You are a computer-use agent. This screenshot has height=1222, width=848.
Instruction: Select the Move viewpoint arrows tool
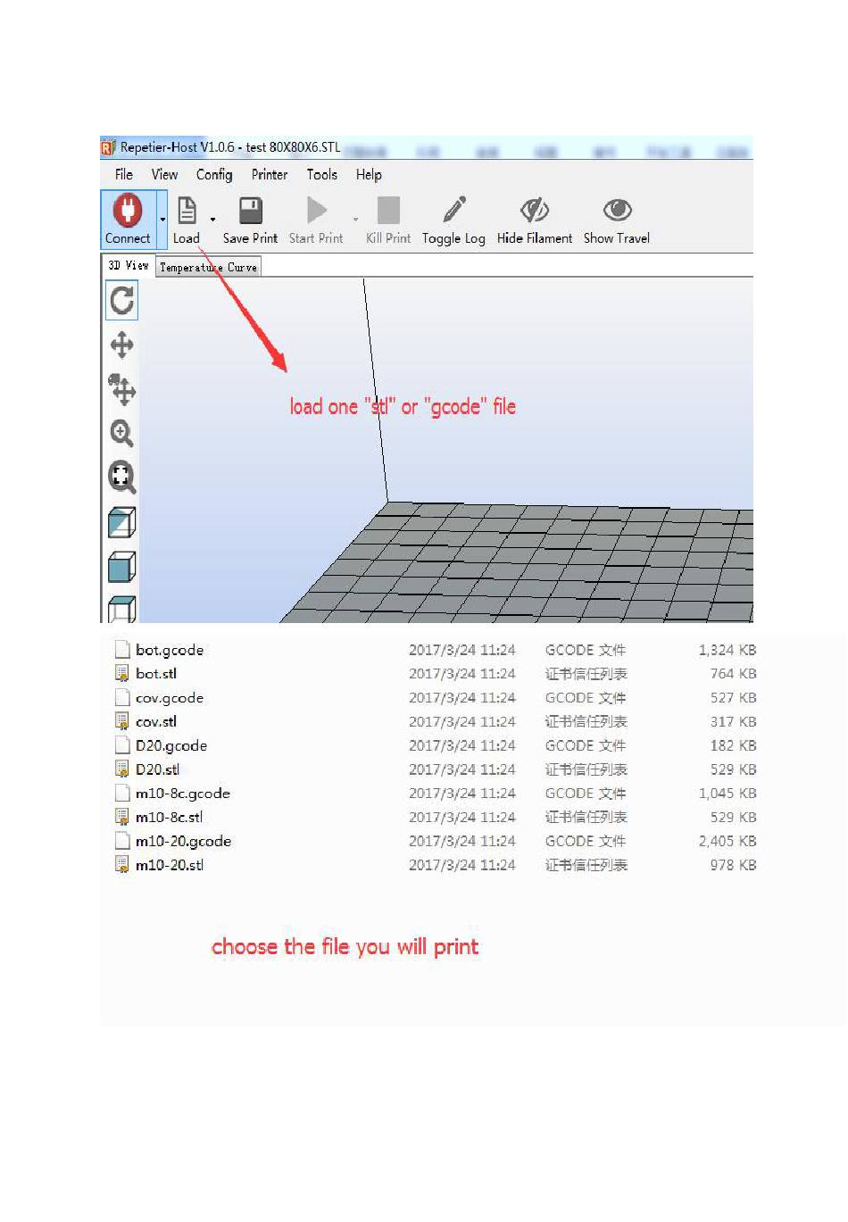pos(121,345)
